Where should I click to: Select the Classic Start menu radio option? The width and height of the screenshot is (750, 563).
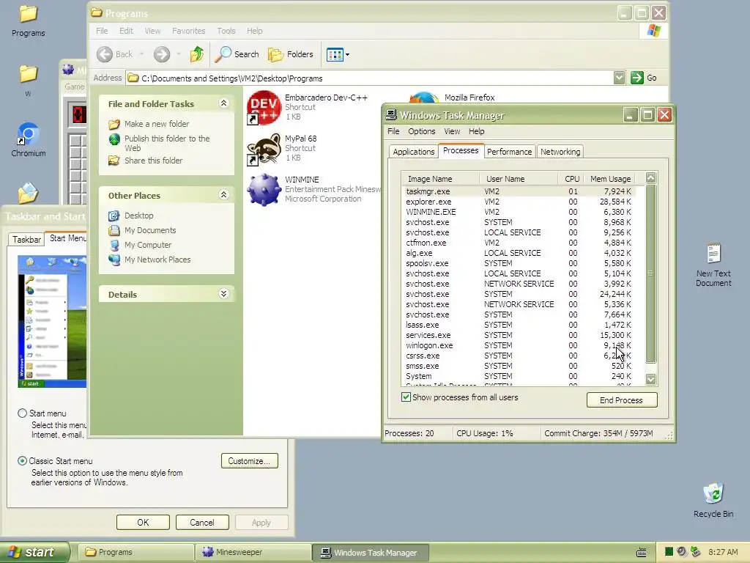coord(22,461)
